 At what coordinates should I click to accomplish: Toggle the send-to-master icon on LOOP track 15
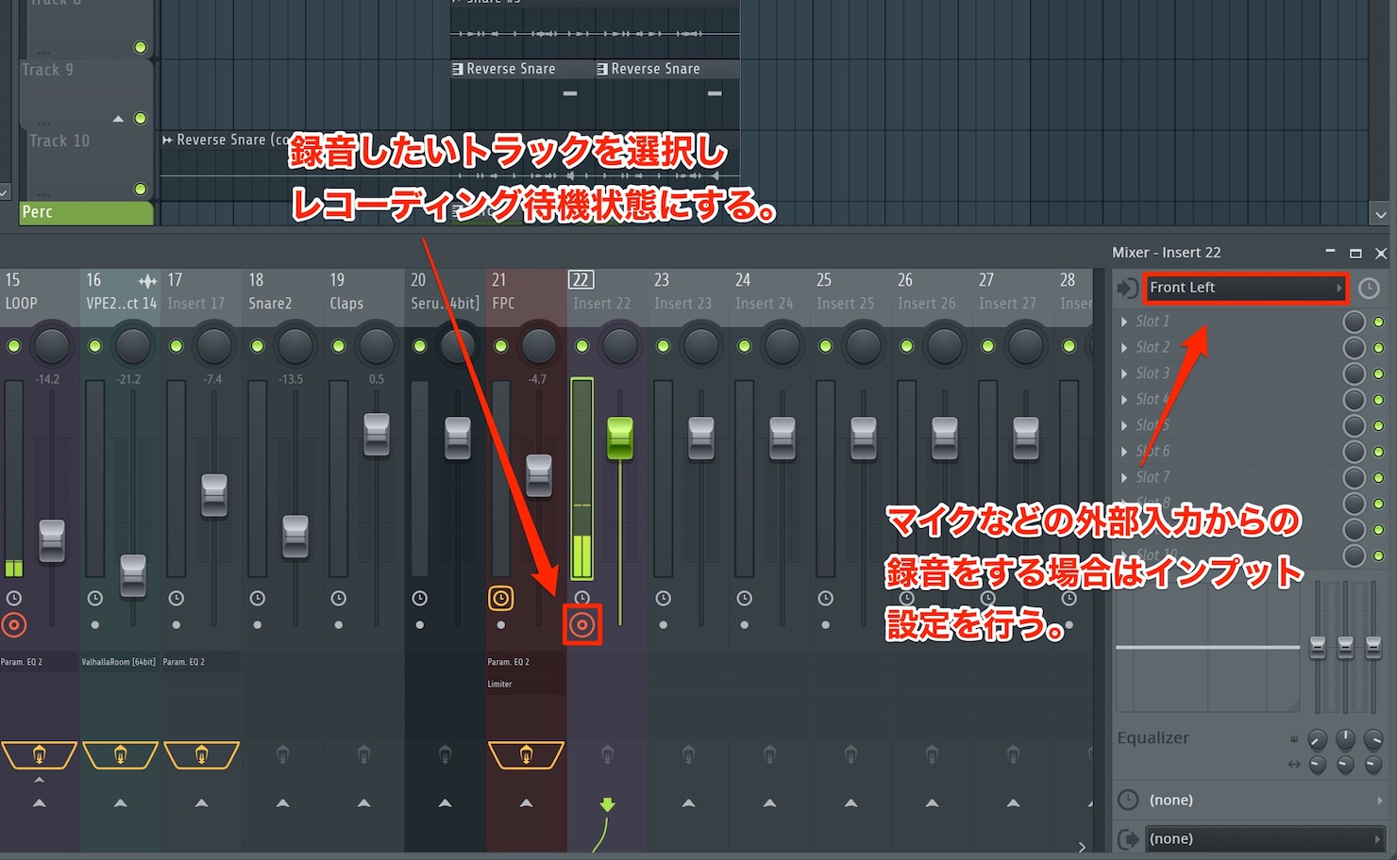point(39,754)
